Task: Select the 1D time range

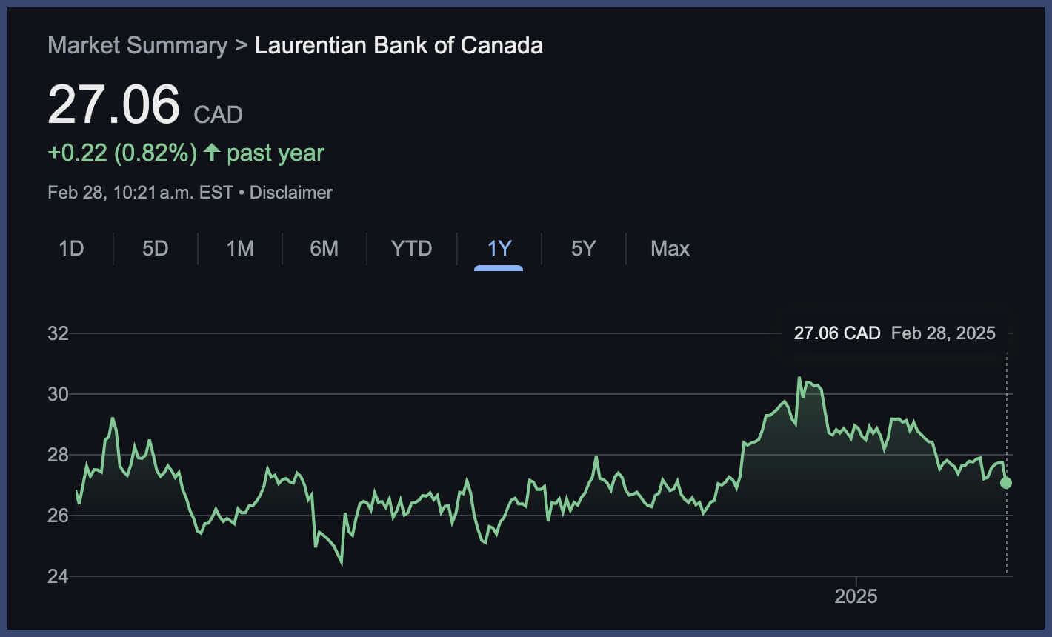Action: (x=71, y=249)
